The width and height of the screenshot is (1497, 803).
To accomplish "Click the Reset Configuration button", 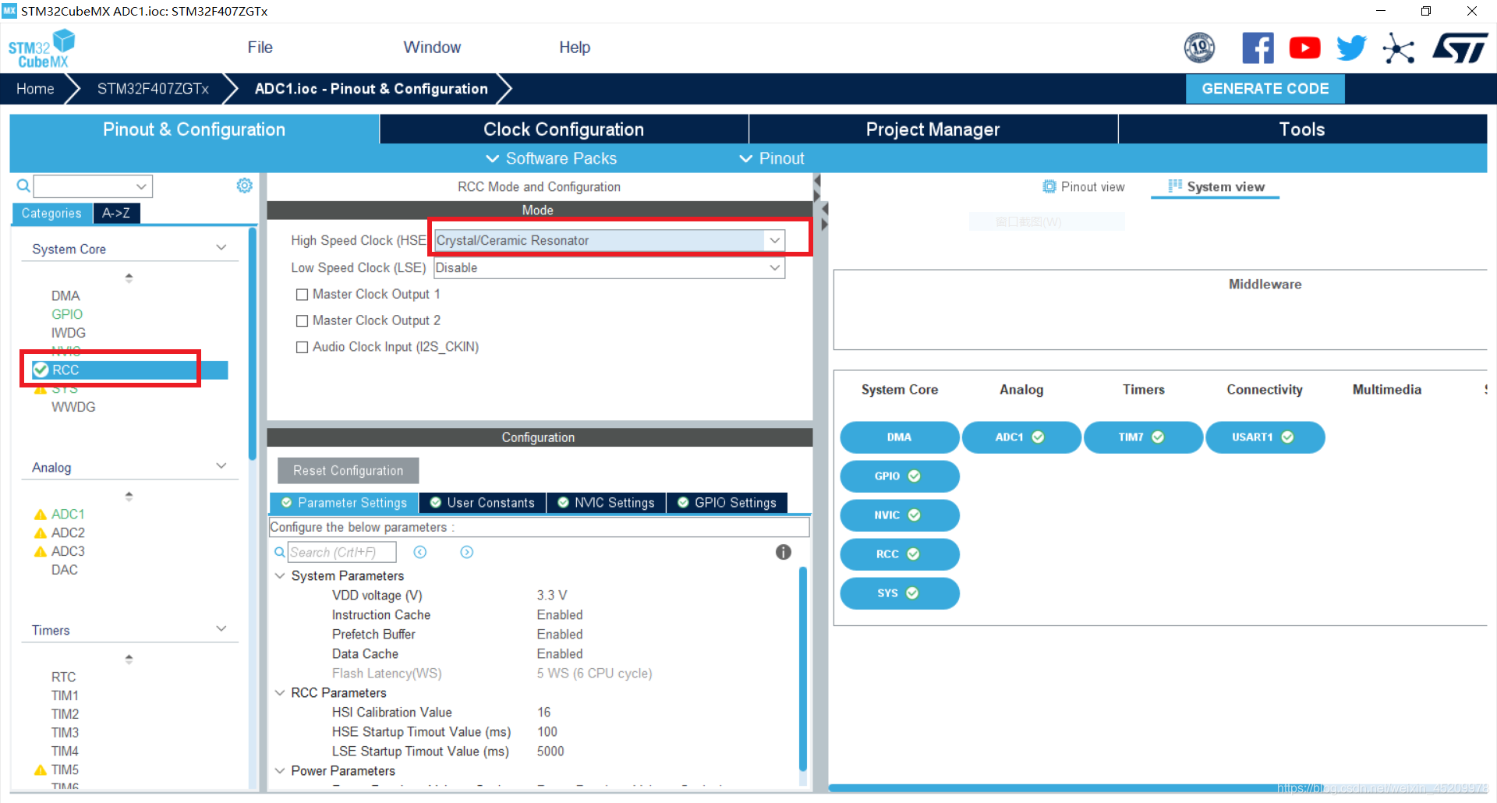I will 348,471.
